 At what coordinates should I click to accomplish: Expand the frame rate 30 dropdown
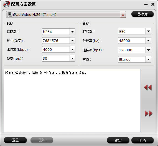[72, 58]
